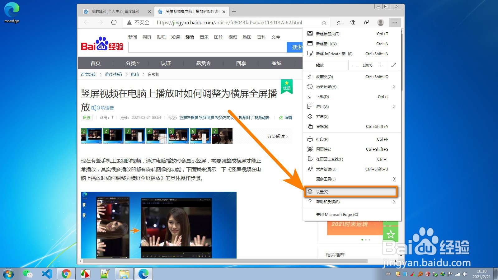Click the not-secure warning triangle icon

click(x=129, y=22)
